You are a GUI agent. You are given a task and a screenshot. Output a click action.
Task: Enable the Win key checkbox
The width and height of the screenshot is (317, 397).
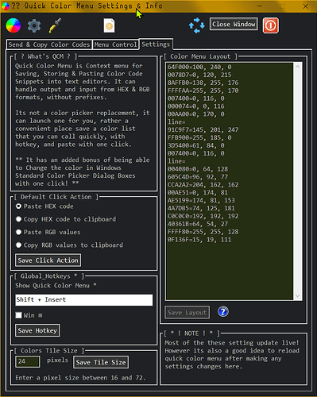pyautogui.click(x=18, y=315)
